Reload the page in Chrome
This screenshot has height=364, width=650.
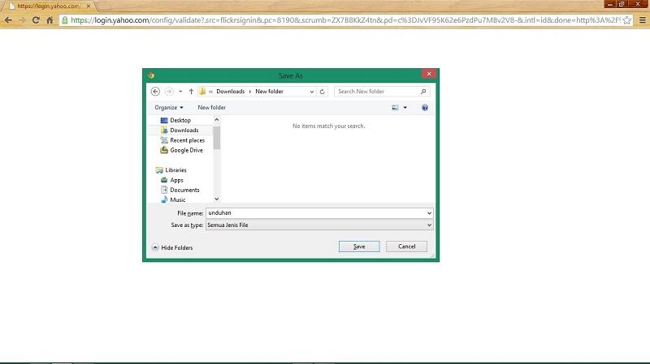(36, 19)
